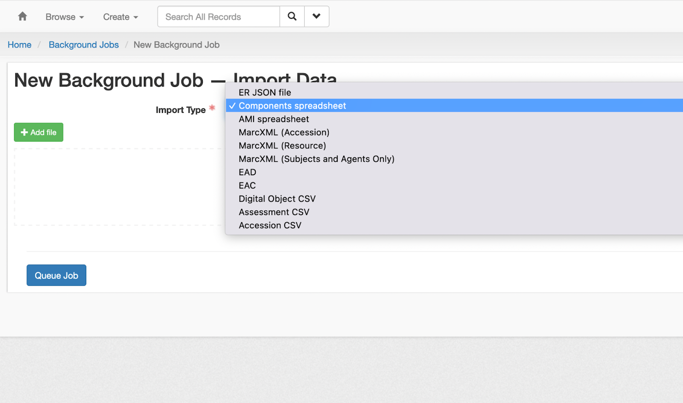
Task: Select the AMI spreadsheet option
Action: click(274, 119)
